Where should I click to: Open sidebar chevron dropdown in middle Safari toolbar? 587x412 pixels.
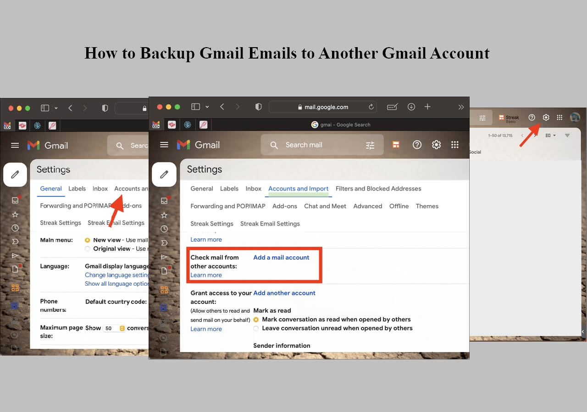pyautogui.click(x=207, y=107)
